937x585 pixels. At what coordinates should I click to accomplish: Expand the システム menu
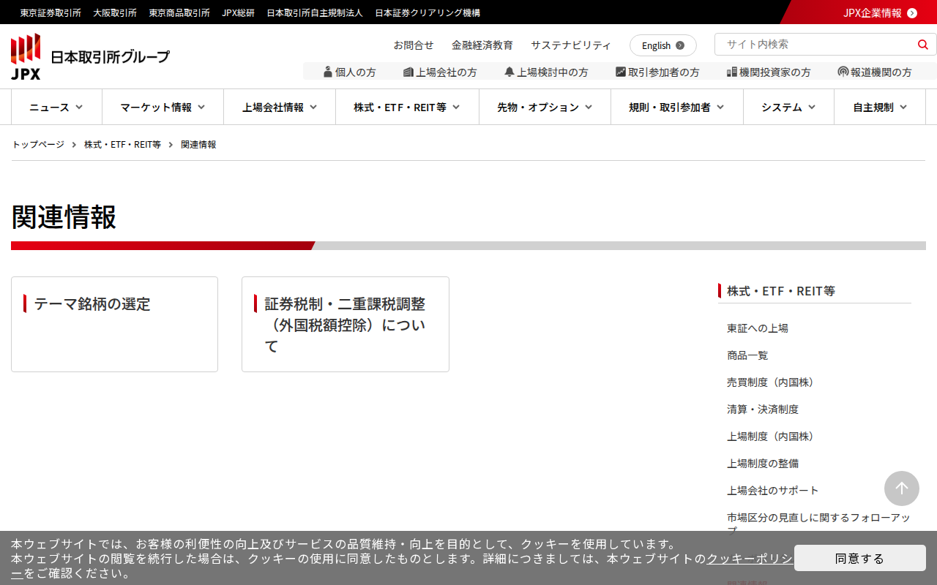[x=788, y=107]
